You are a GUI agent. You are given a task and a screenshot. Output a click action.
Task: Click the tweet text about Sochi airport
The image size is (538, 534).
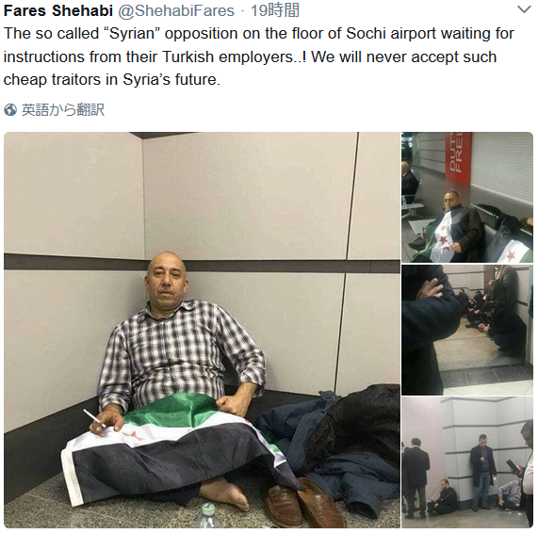pyautogui.click(x=259, y=57)
